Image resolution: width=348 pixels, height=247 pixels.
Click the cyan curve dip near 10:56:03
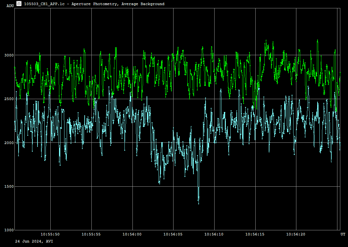[x=159, y=183]
